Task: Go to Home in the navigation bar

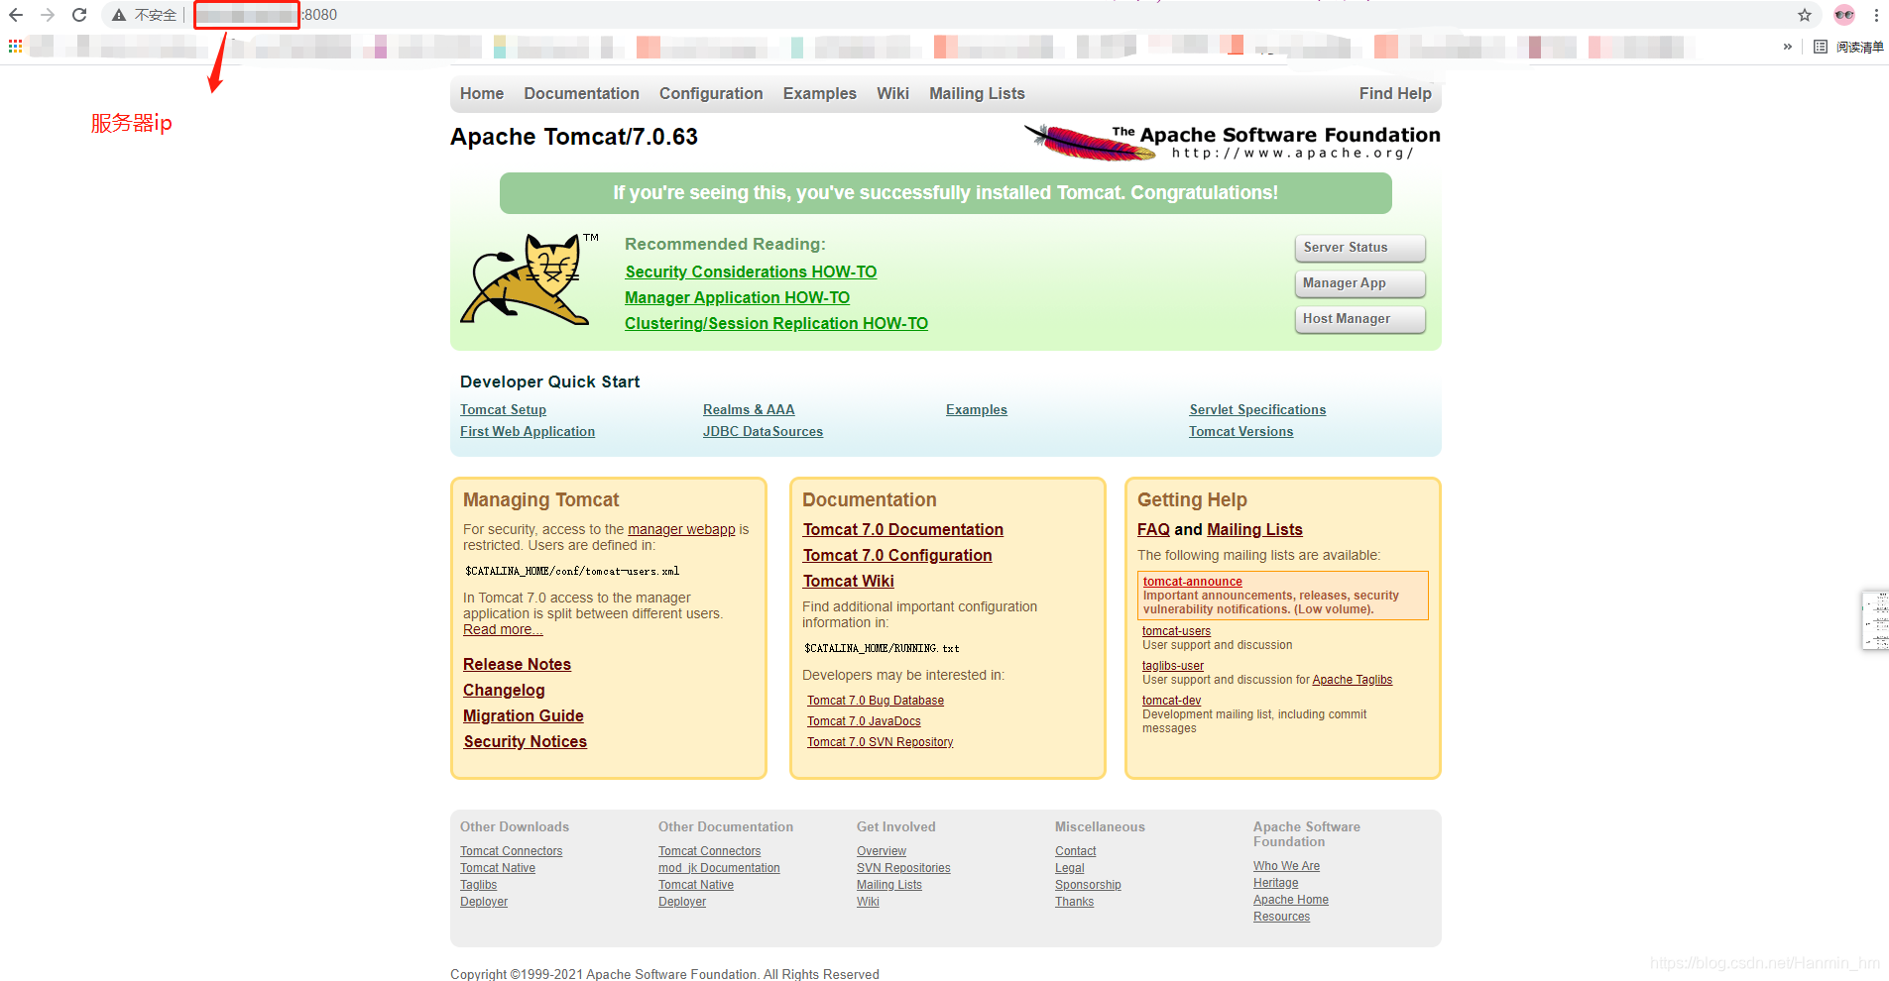Action: click(482, 93)
